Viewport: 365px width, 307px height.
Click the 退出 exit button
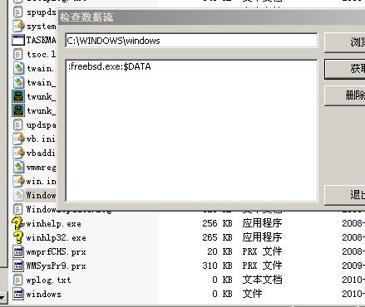coord(345,195)
